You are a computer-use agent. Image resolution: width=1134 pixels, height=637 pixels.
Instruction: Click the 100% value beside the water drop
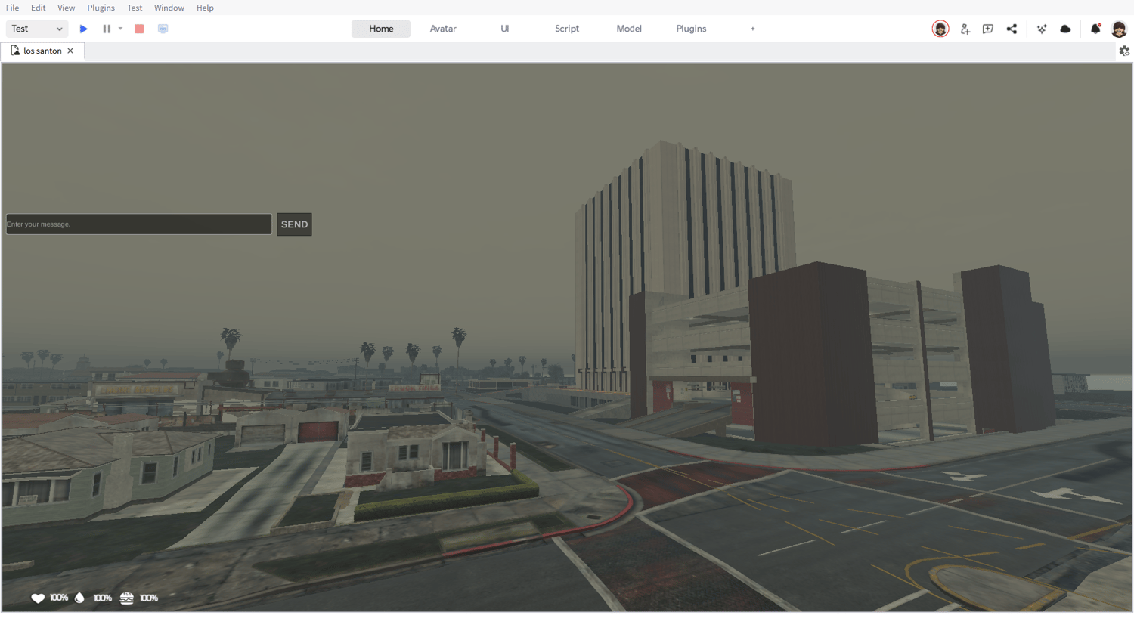[103, 598]
